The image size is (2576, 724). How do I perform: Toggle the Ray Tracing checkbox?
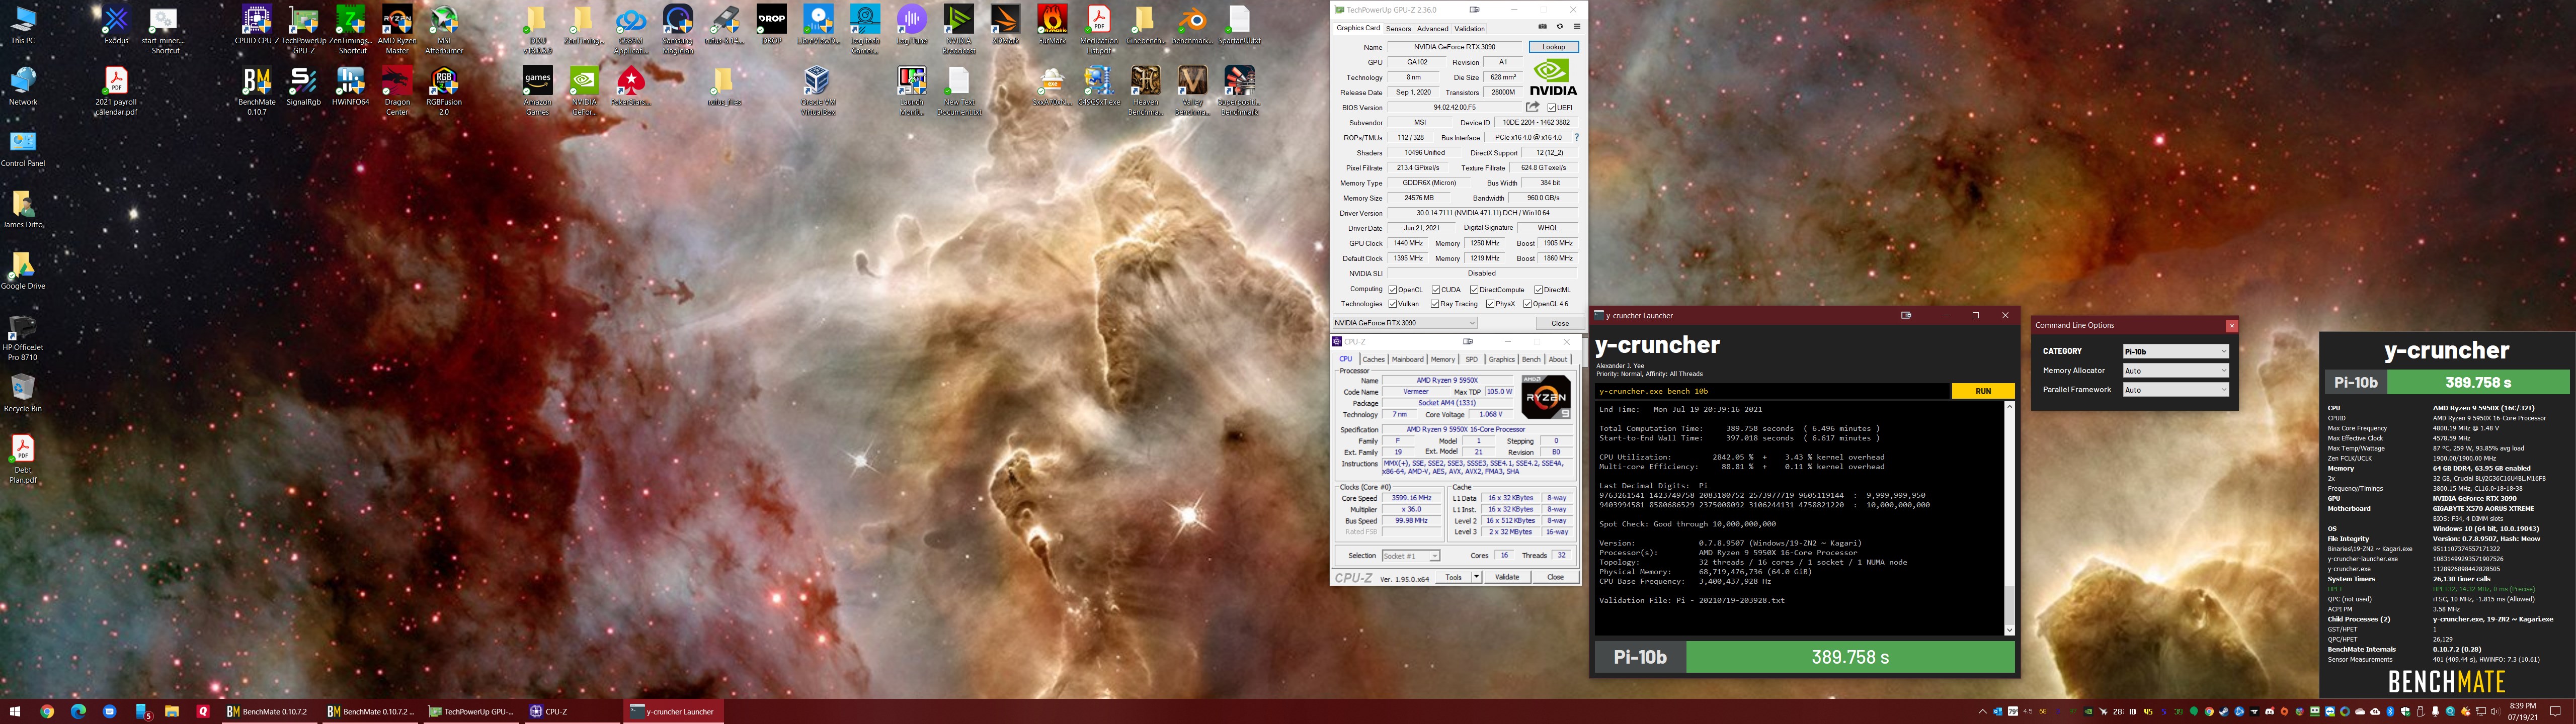click(1435, 304)
